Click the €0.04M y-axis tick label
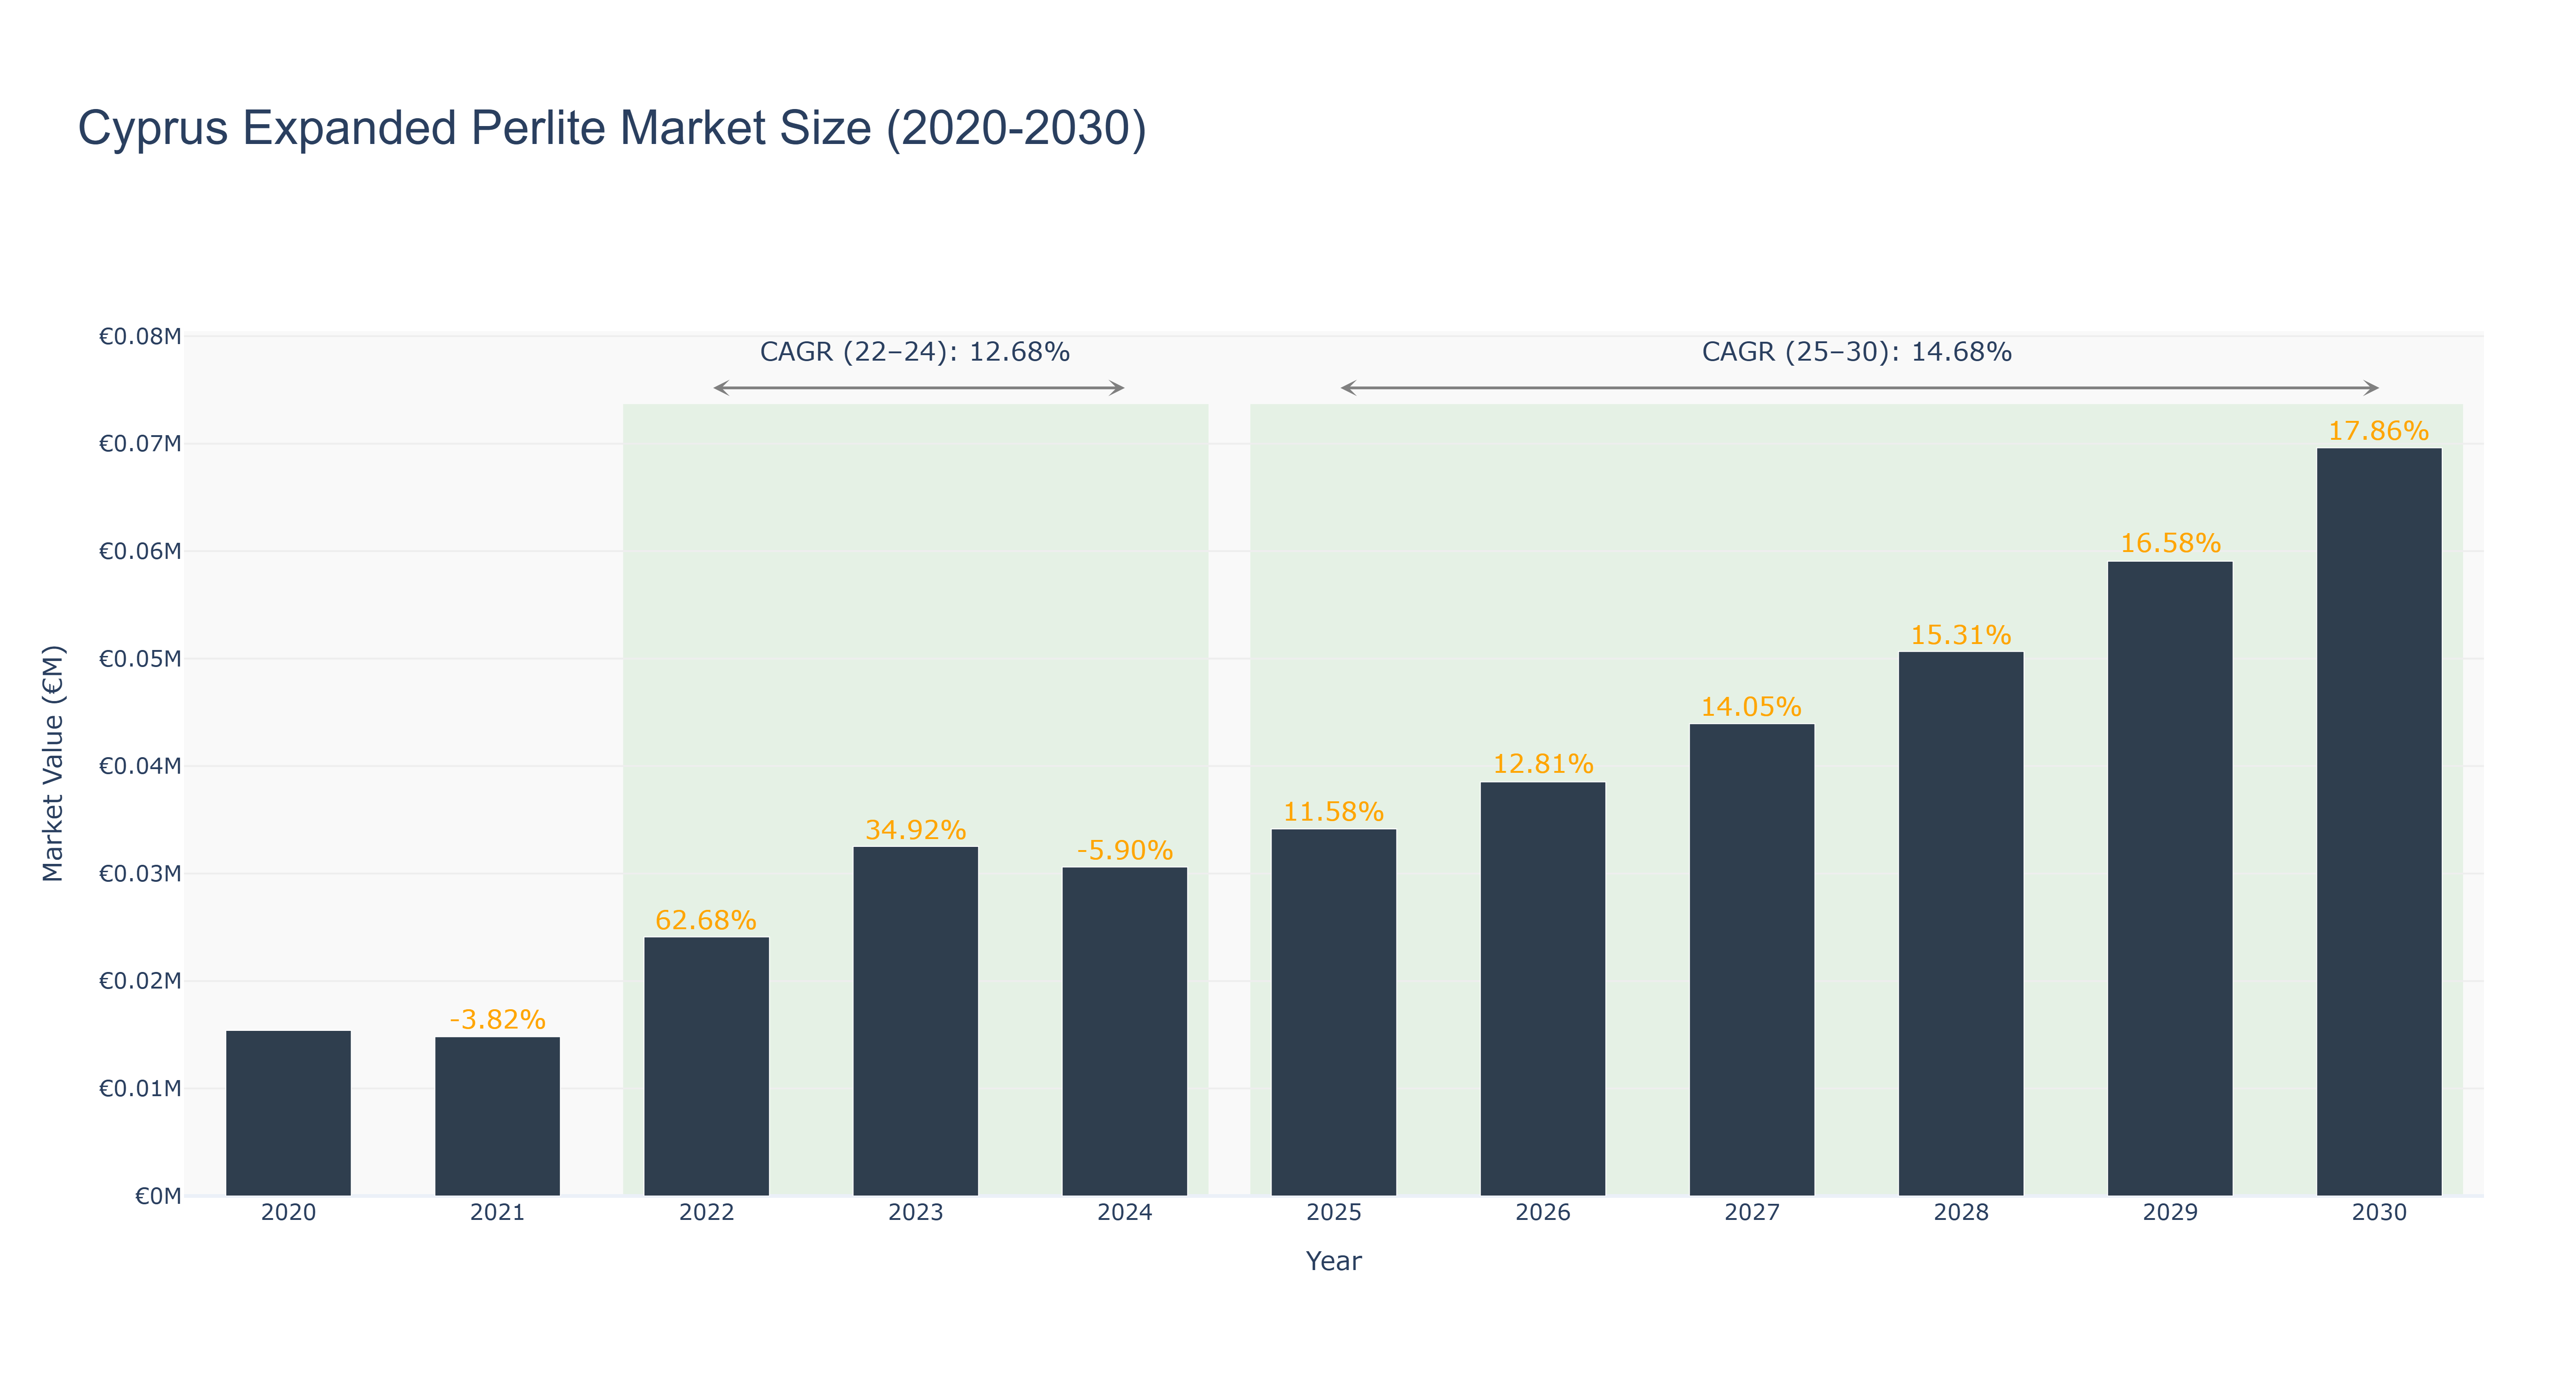 point(139,767)
